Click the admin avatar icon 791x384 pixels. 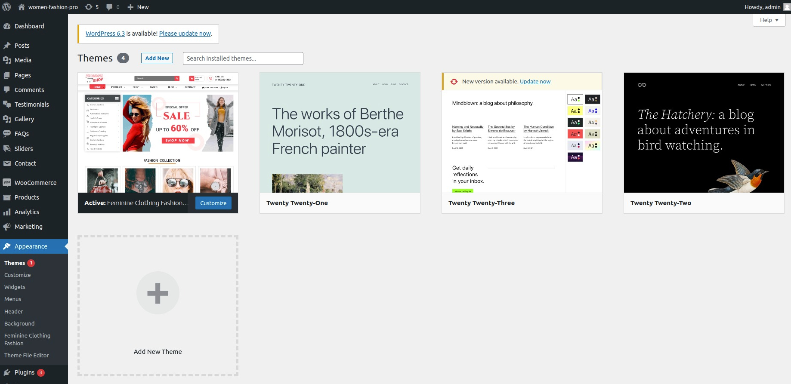(x=787, y=7)
